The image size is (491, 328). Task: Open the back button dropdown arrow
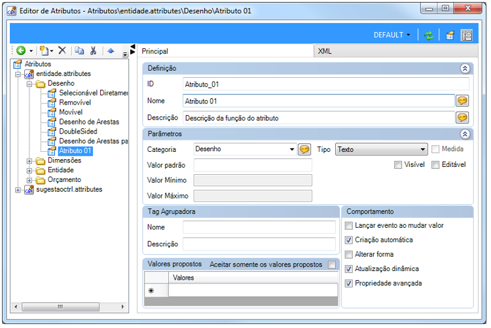(31, 51)
